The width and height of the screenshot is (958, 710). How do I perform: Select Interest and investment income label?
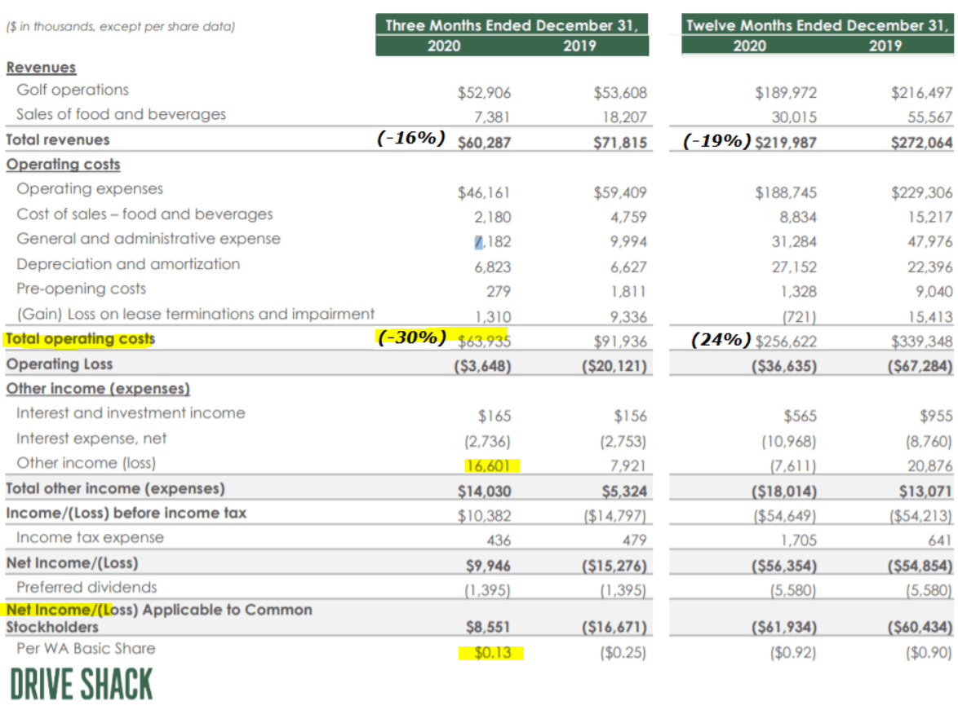pos(131,413)
